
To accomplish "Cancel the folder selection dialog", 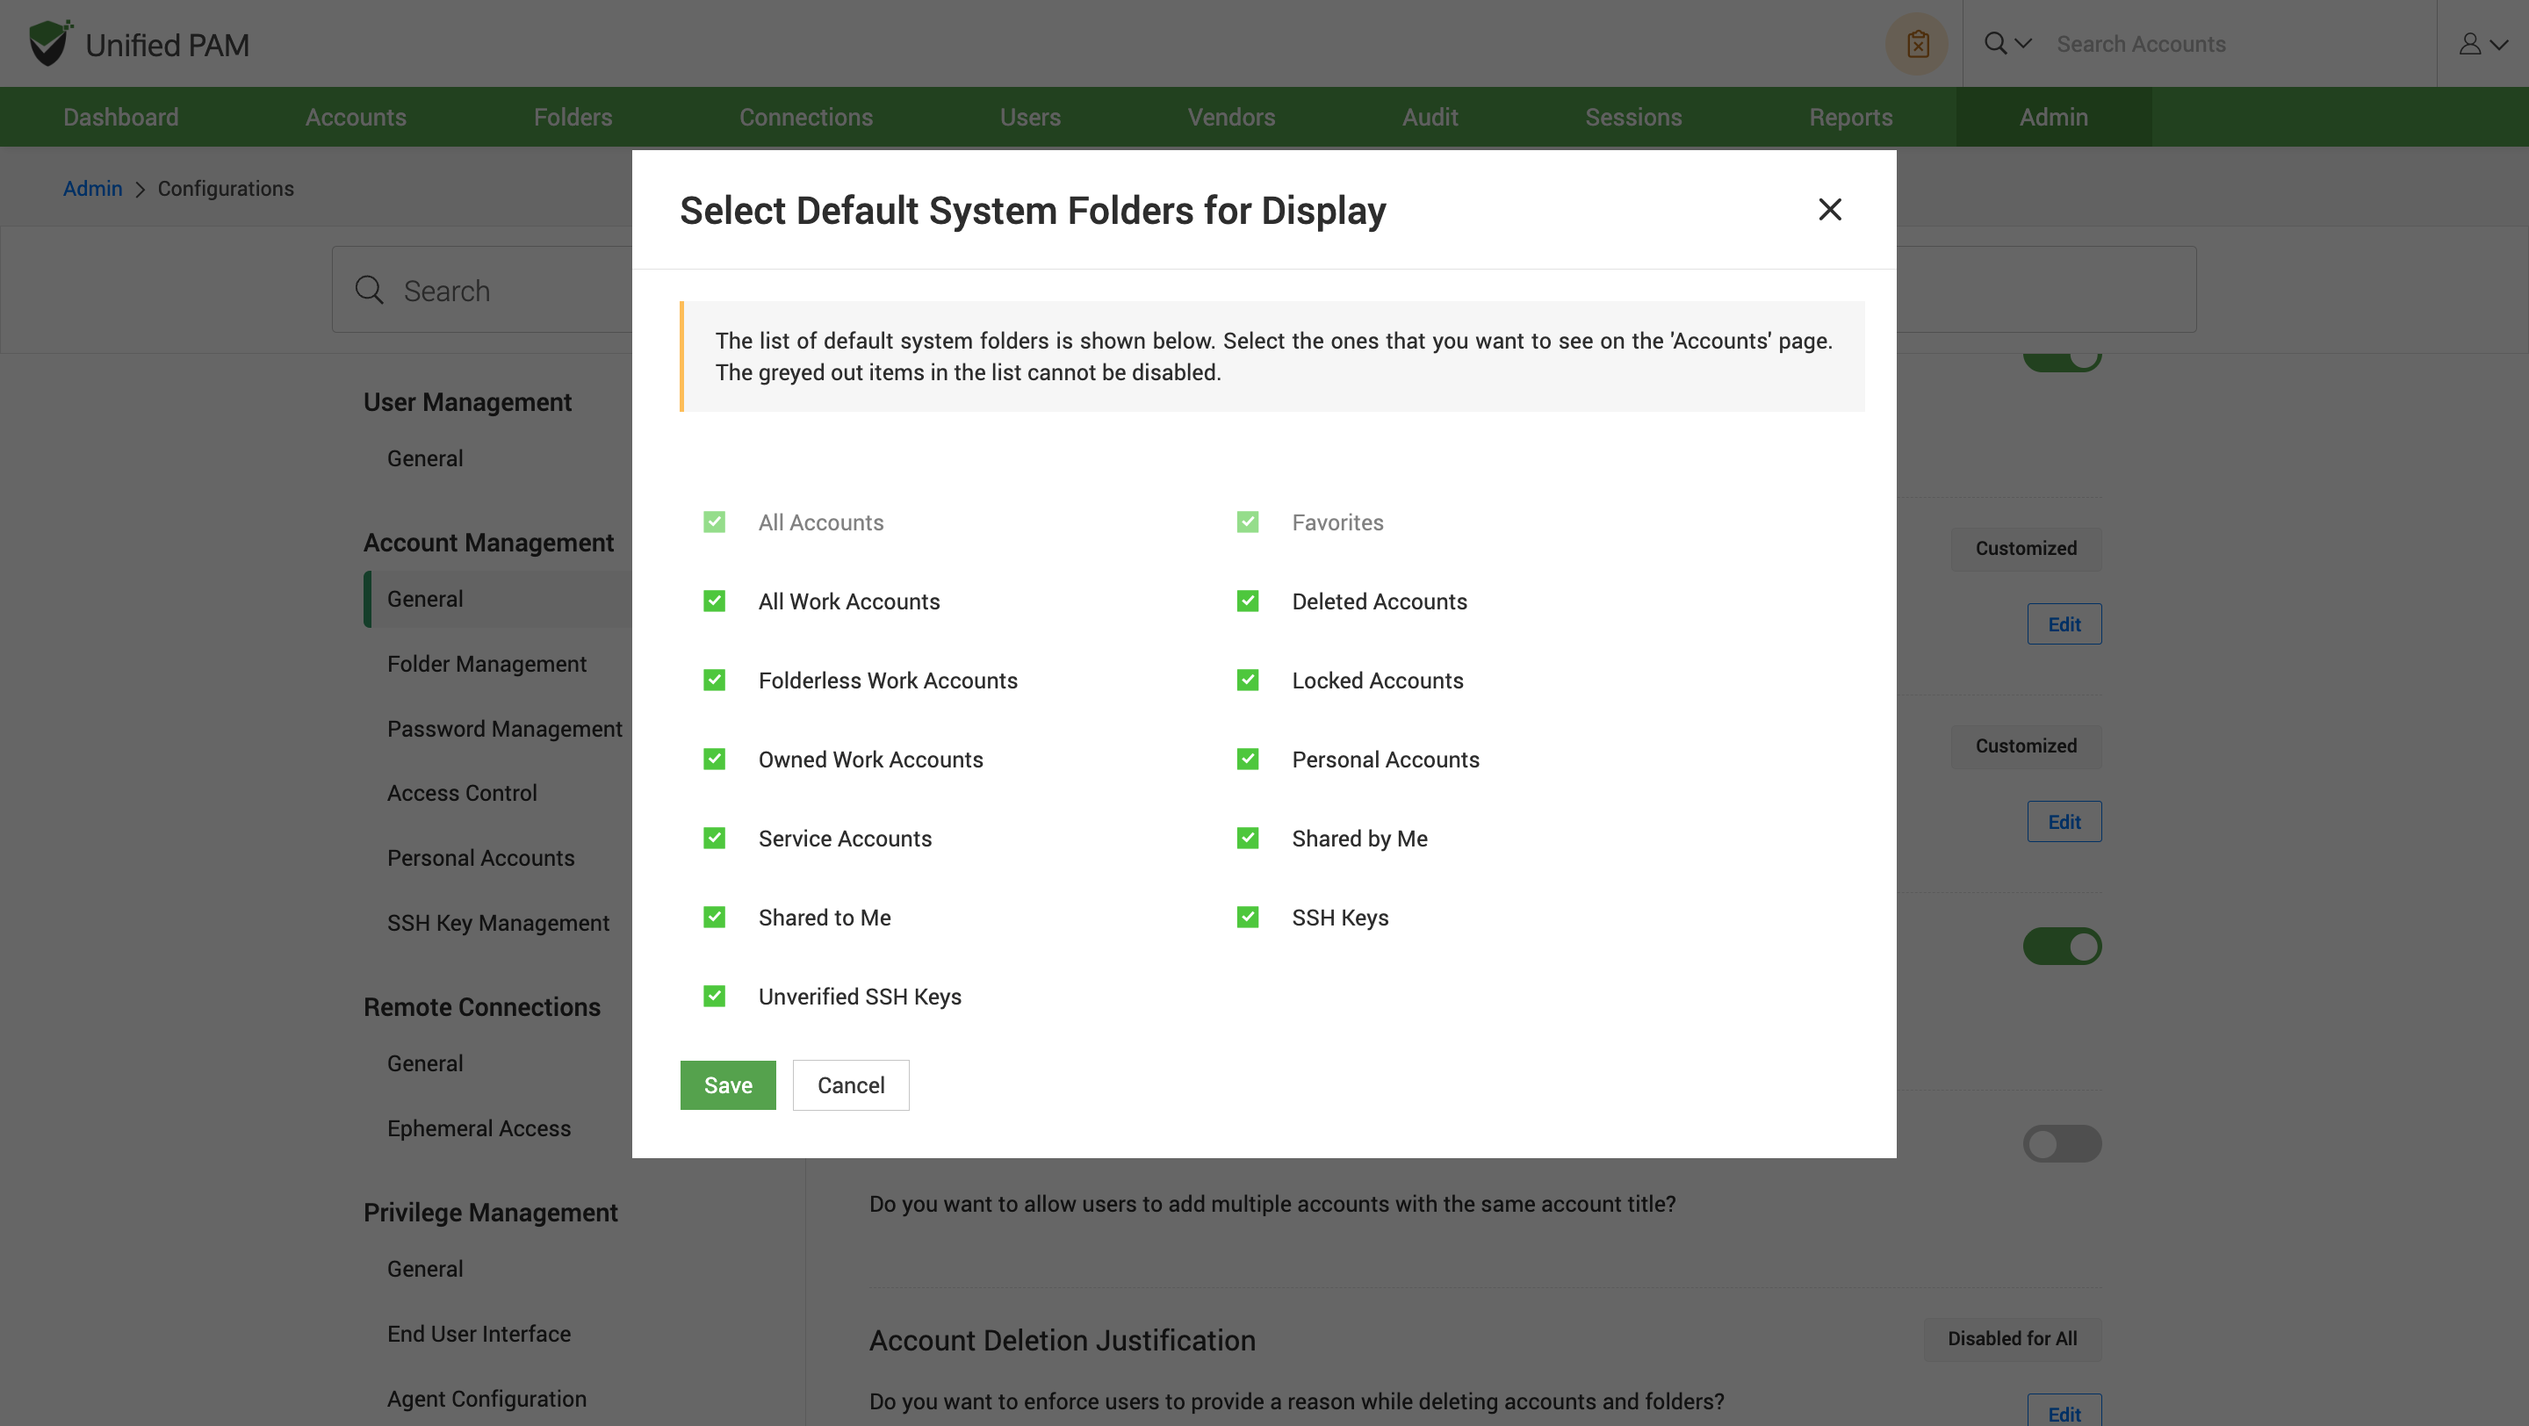I will tap(850, 1084).
